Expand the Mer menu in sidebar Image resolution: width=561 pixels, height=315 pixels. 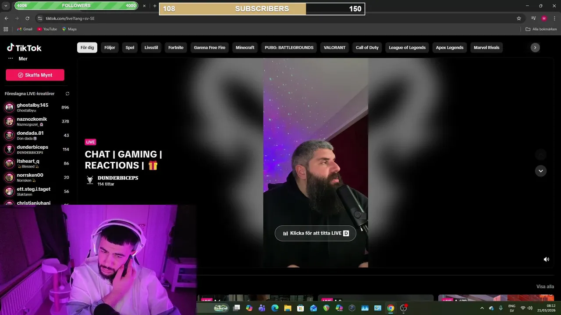[x=18, y=59]
